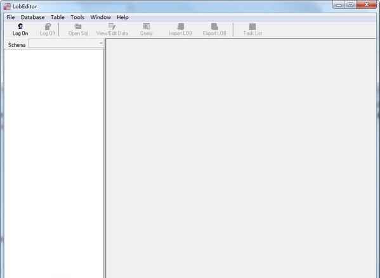Click the Log Off toolbar icon
The width and height of the screenshot is (380, 278).
(x=48, y=26)
